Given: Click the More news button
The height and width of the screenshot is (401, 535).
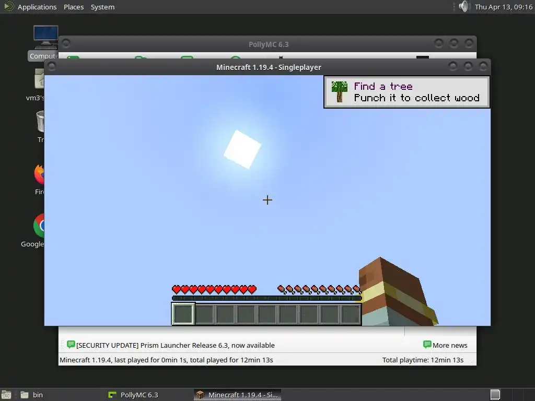Looking at the screenshot, I should 445,345.
